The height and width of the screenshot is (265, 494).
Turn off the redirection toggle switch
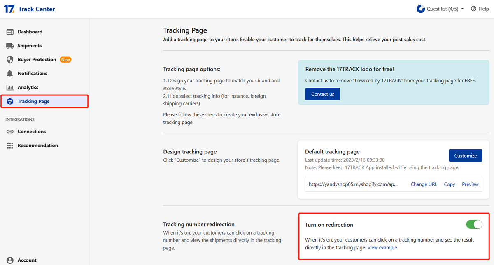point(474,224)
